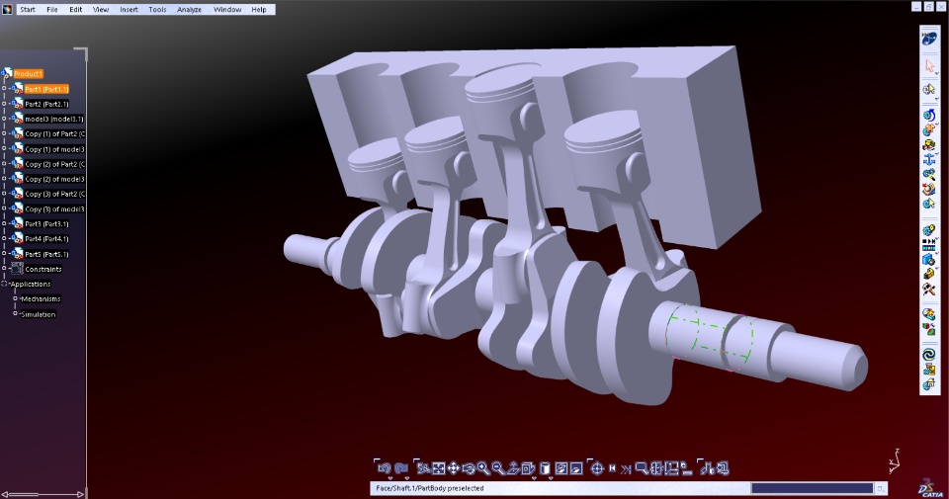Open the View menu
The width and height of the screenshot is (949, 499).
[101, 9]
